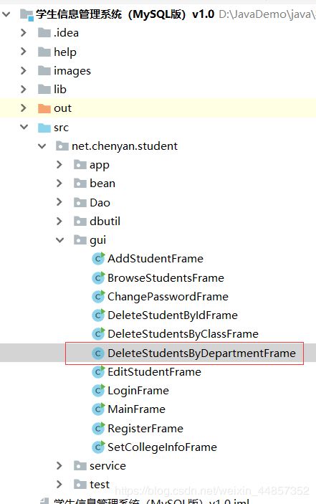This screenshot has height=504, width=316.
Task: Select the SetCollegeInfoFrame class name
Action: [162, 447]
